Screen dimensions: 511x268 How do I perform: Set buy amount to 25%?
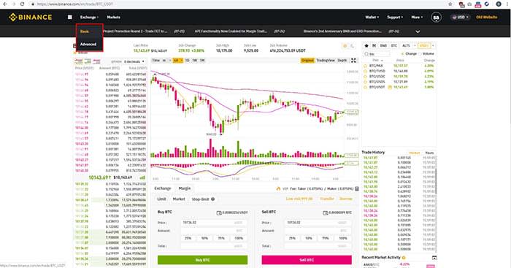[x=188, y=238]
